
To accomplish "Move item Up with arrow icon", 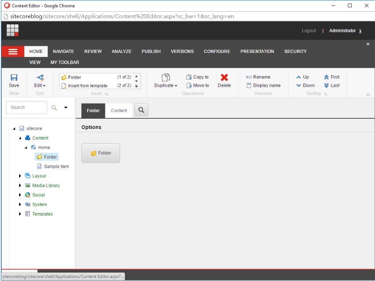I will 298,77.
